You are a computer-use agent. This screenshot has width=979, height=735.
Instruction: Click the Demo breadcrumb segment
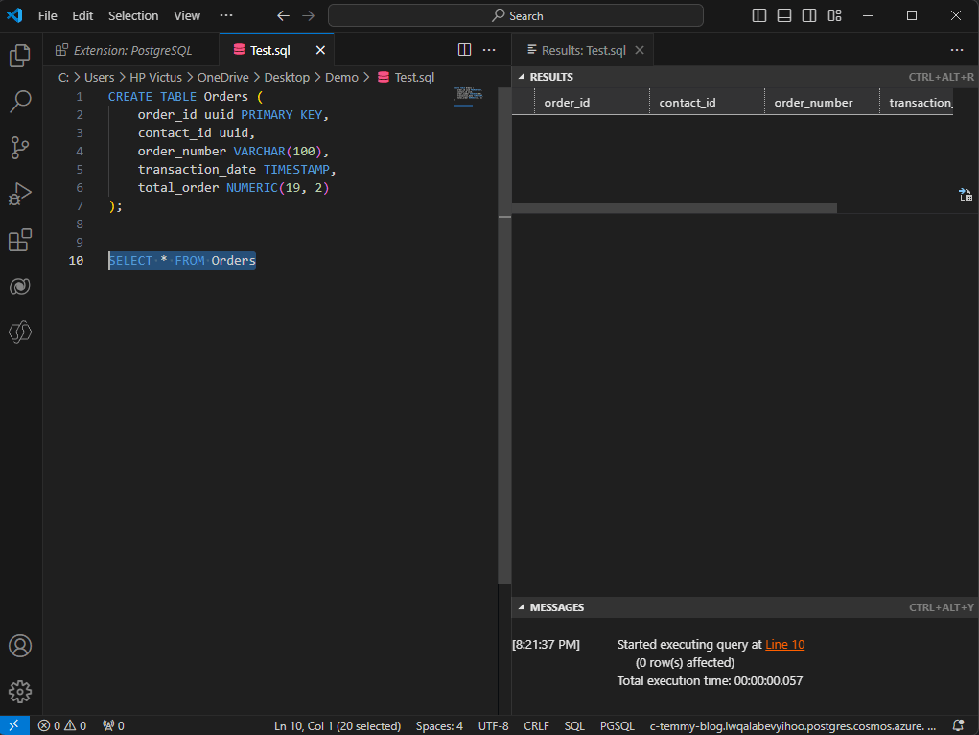click(341, 77)
